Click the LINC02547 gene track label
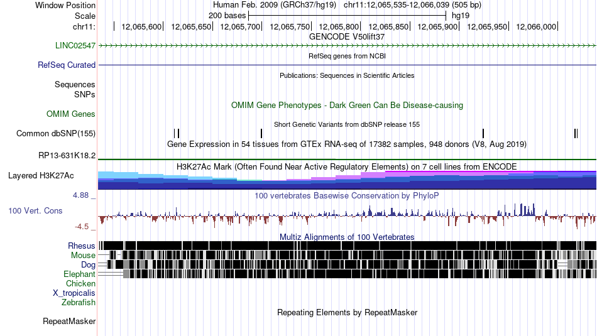This screenshot has height=336, width=597. coord(75,46)
